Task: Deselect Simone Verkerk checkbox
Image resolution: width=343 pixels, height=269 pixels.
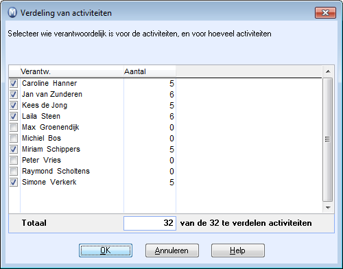Action: coord(14,182)
